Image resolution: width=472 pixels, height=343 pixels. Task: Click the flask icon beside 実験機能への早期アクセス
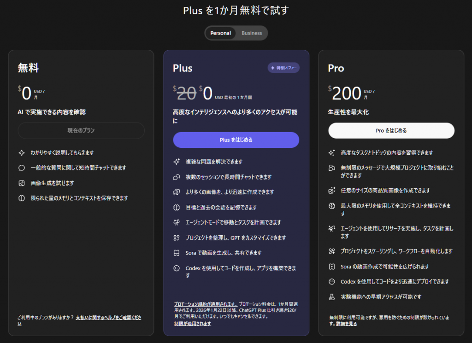pyautogui.click(x=331, y=297)
